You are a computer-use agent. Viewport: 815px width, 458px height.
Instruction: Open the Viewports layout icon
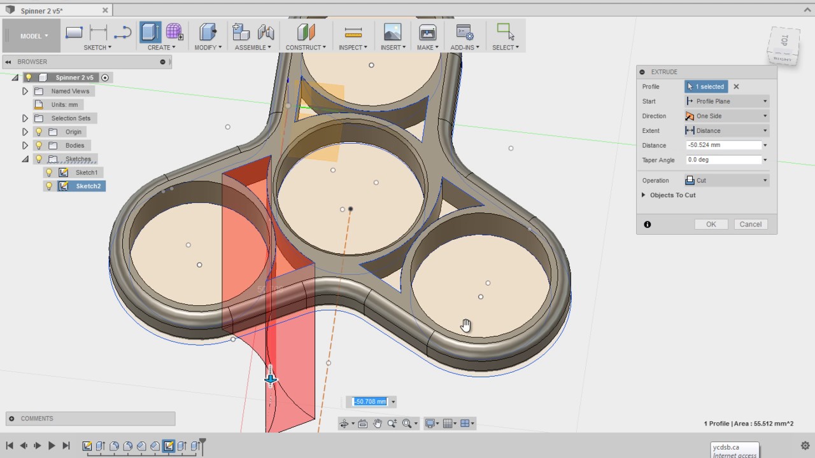click(465, 424)
